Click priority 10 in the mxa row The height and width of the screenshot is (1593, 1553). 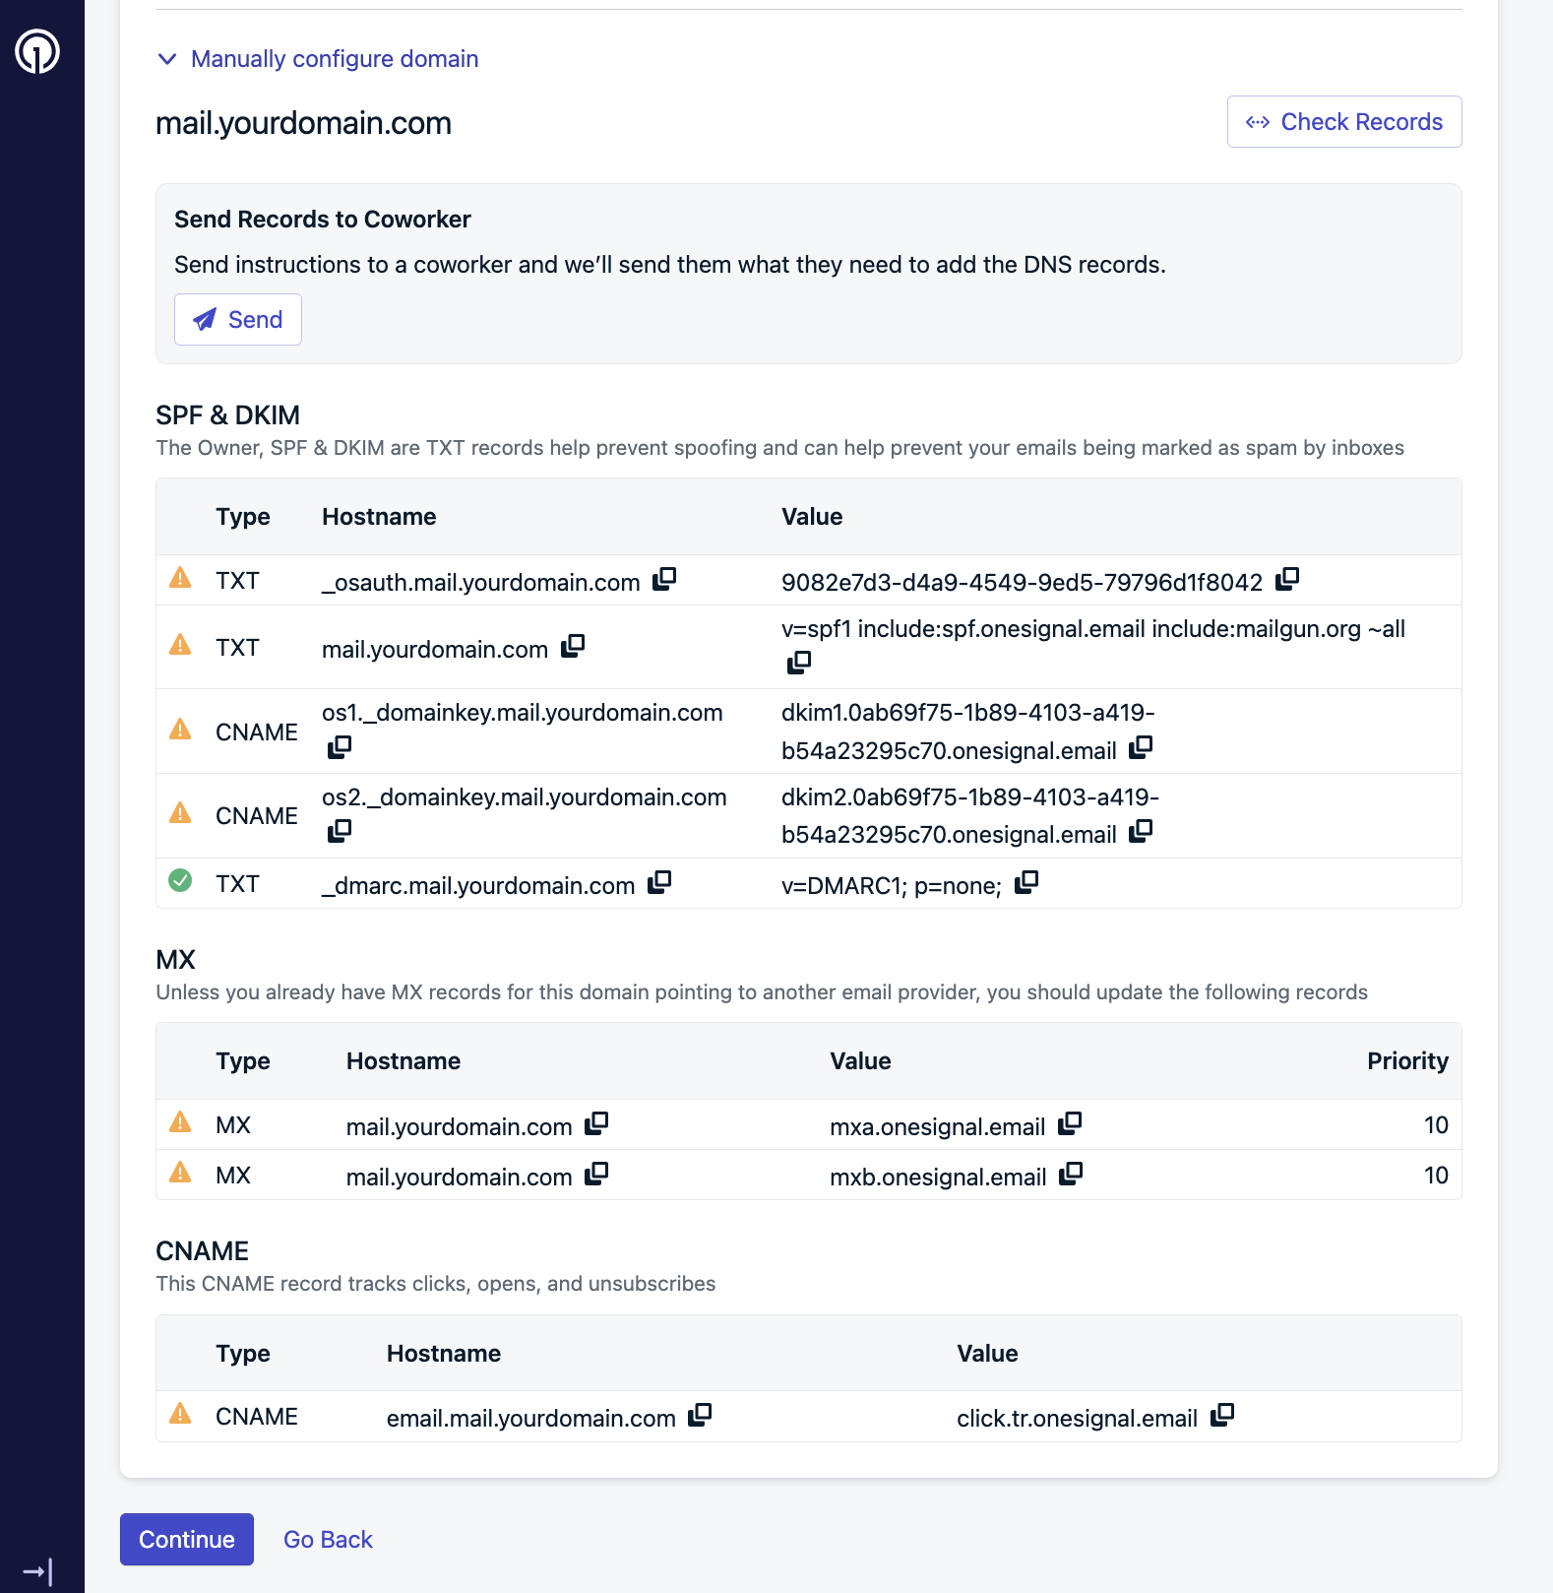(1436, 1125)
